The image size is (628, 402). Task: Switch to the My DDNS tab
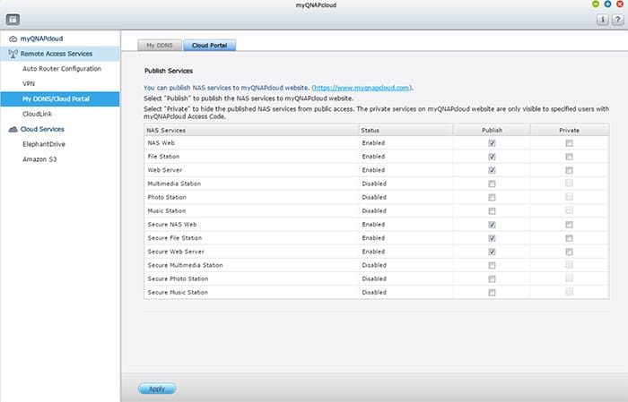(160, 45)
